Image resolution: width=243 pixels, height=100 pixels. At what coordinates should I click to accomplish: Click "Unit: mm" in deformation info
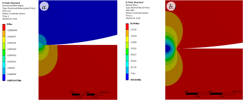click(x=6, y=11)
